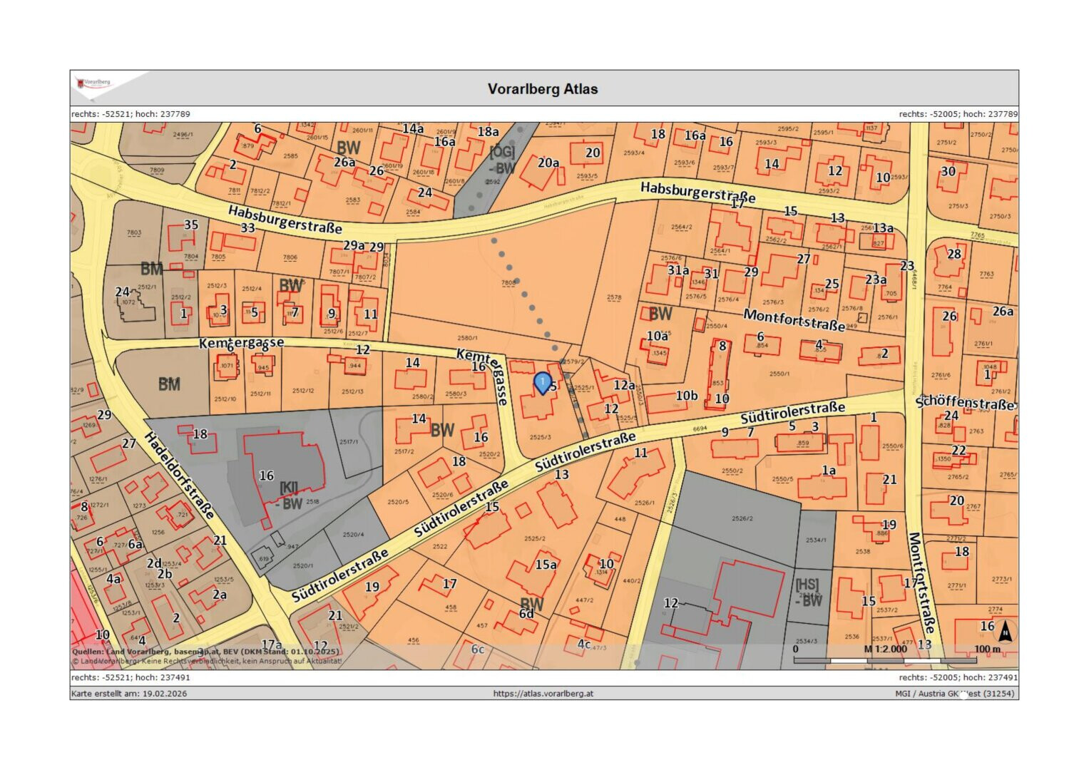This screenshot has width=1089, height=770.
Task: Click the Vorarlberg Atlas title header
Action: coord(543,89)
